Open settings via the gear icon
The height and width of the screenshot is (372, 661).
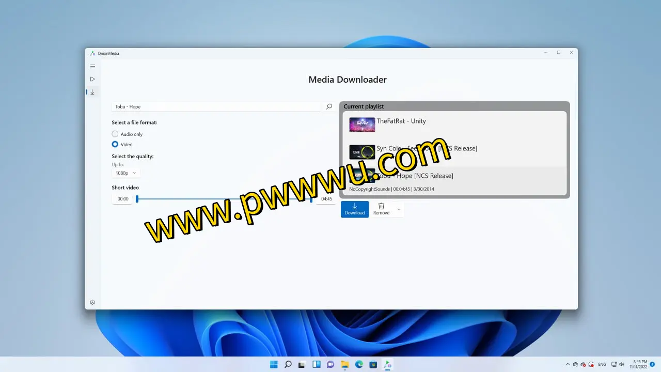[92, 302]
